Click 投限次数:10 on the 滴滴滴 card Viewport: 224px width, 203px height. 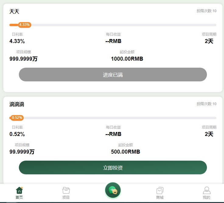coord(206,104)
